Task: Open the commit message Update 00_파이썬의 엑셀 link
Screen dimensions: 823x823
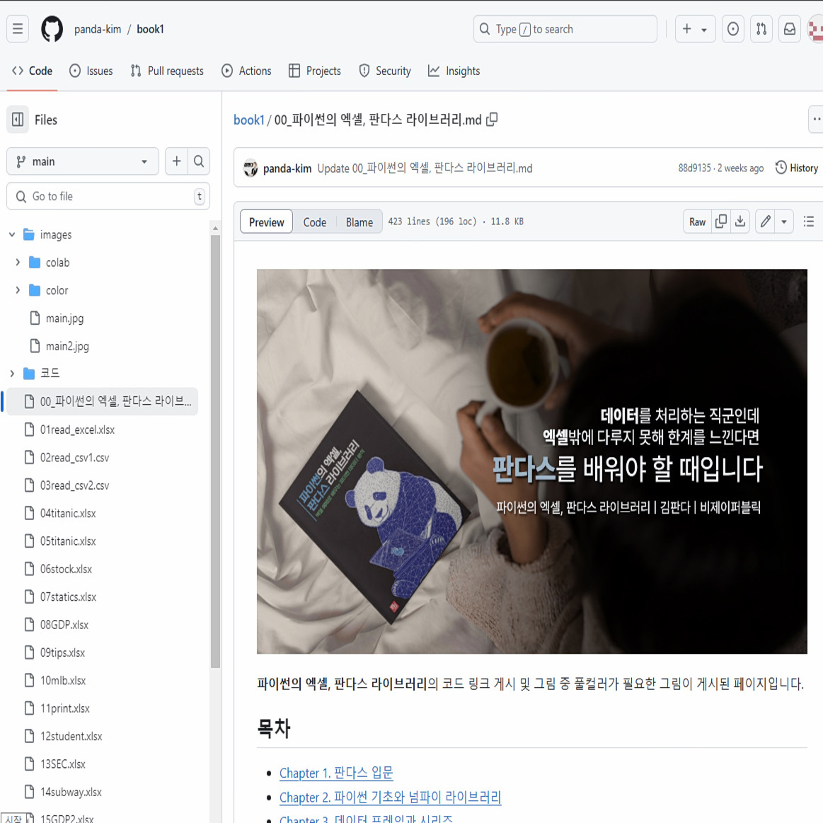Action: coord(425,168)
